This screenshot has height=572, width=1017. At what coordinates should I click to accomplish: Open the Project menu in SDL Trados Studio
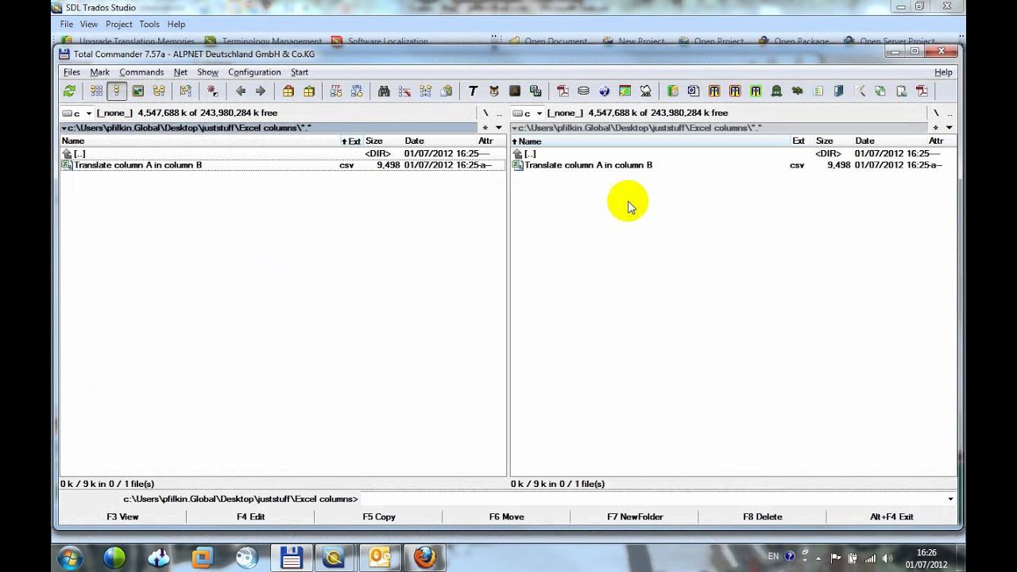119,25
